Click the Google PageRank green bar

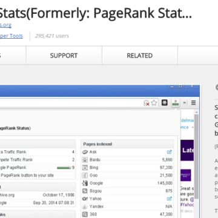[x=64, y=168]
